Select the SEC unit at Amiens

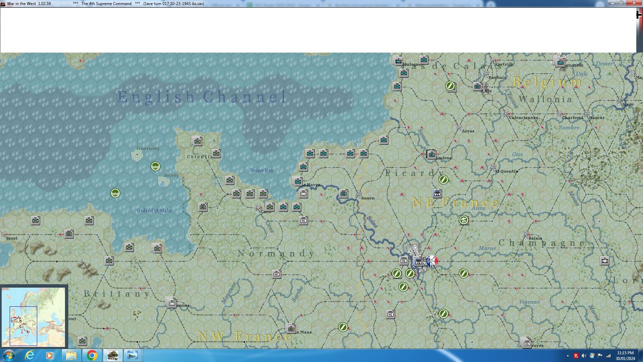point(432,155)
